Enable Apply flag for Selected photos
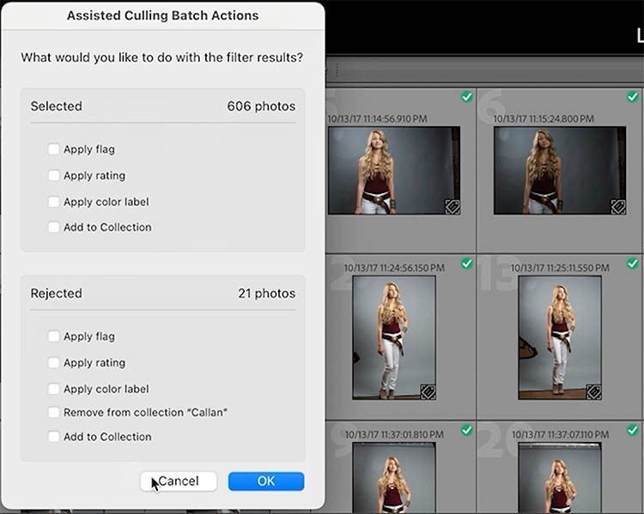The height and width of the screenshot is (514, 644). (54, 149)
